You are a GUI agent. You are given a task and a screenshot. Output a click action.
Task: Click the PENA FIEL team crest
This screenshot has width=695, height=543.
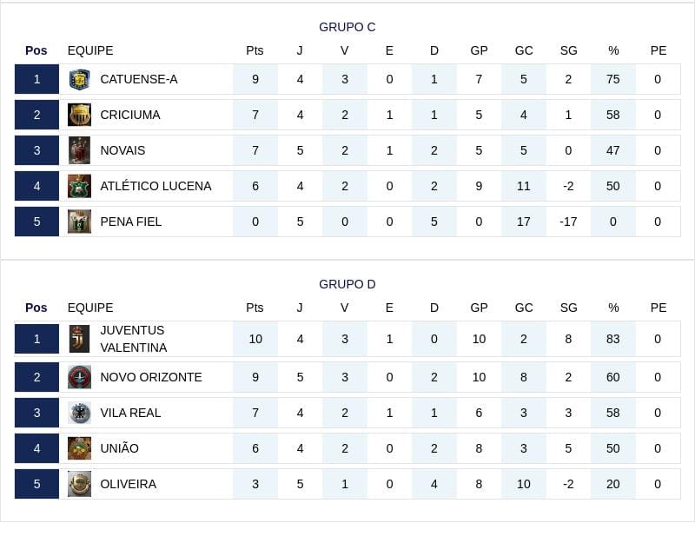point(79,222)
